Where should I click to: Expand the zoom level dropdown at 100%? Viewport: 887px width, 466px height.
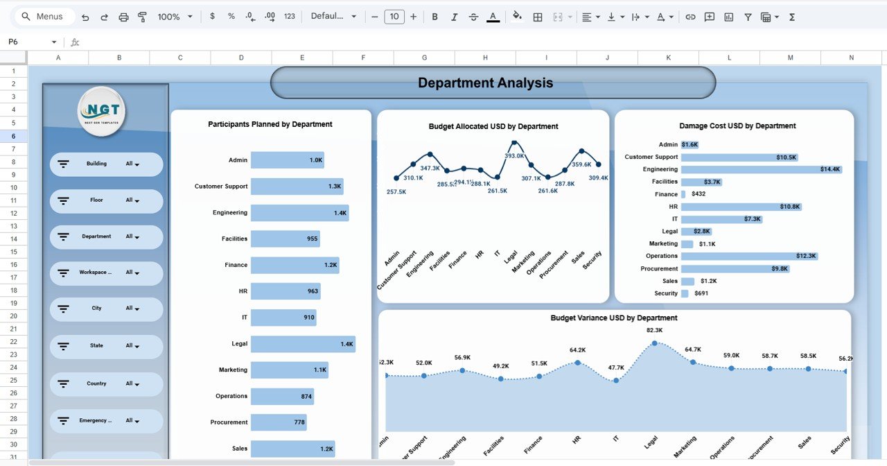point(173,16)
